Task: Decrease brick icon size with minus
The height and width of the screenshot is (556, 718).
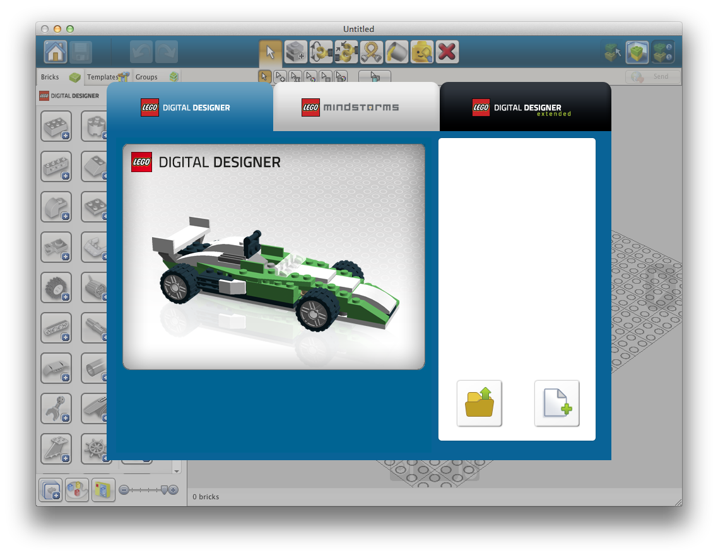Action: tap(124, 490)
